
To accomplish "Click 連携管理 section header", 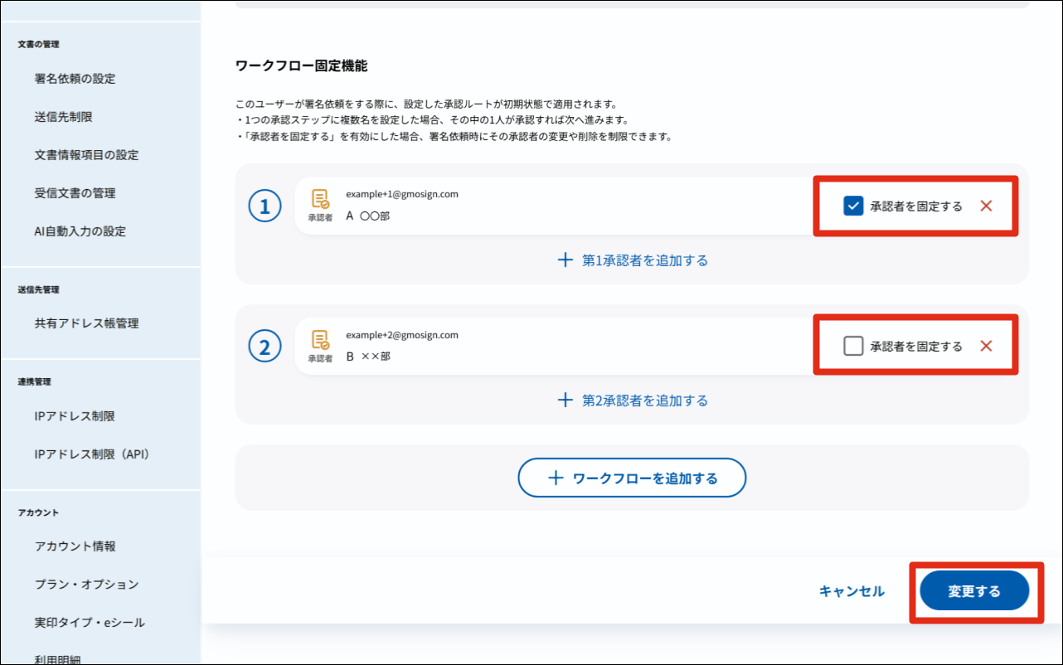I will [34, 381].
